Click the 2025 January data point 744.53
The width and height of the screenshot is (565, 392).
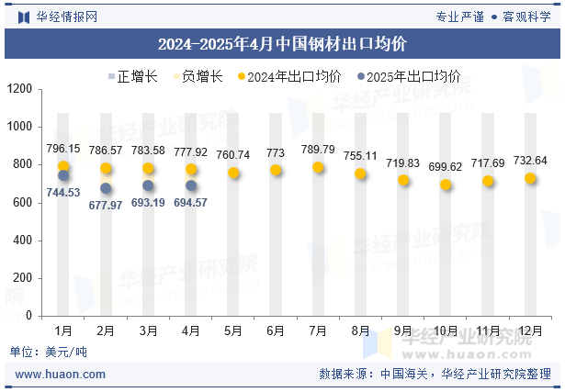(63, 175)
